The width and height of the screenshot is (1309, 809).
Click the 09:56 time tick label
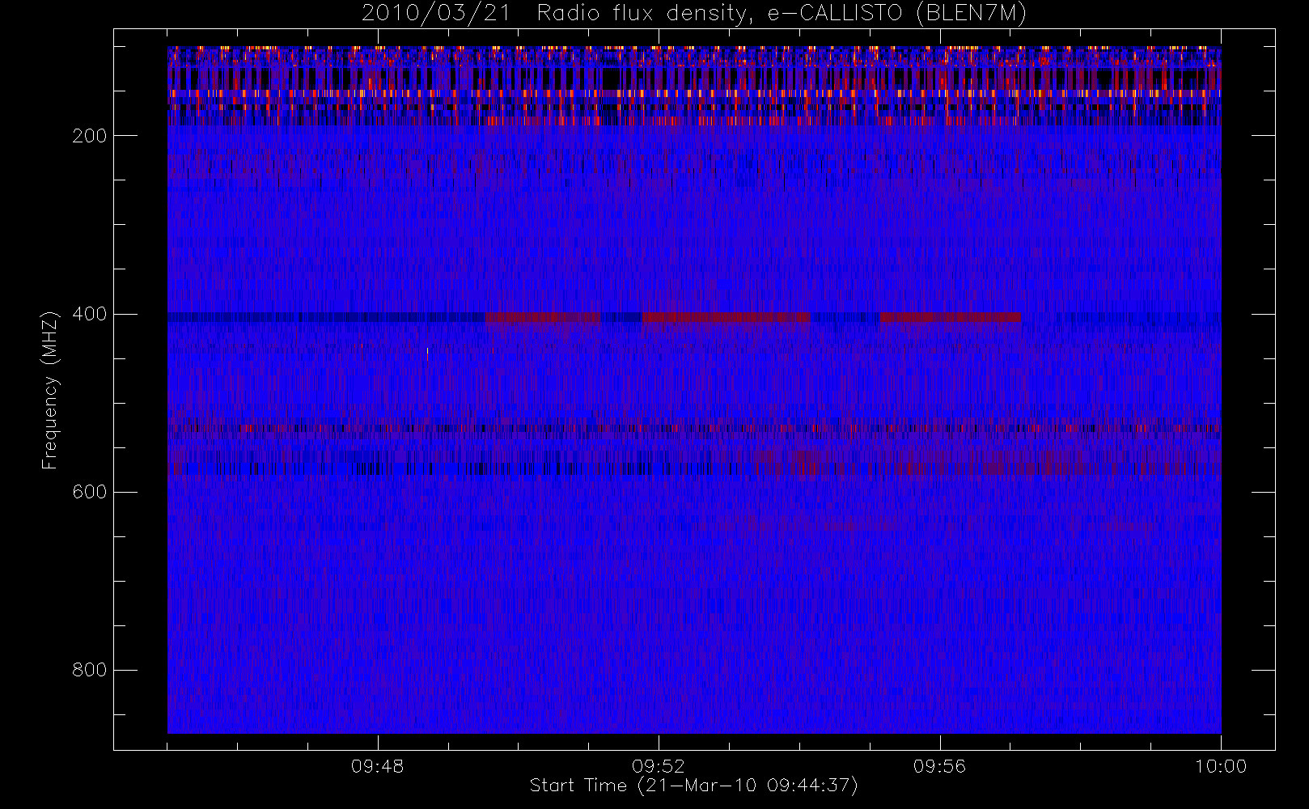coord(940,766)
